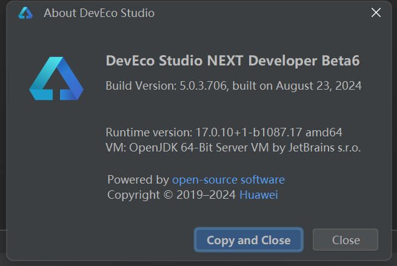Click the Copyright © label
The image size is (397, 266).
click(140, 195)
